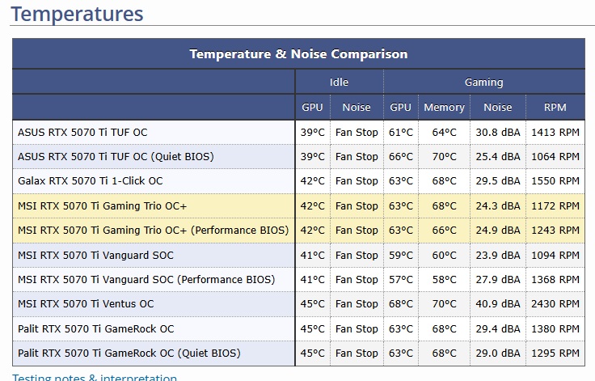The width and height of the screenshot is (595, 381).
Task: Select the Idle column group header
Action: click(339, 82)
